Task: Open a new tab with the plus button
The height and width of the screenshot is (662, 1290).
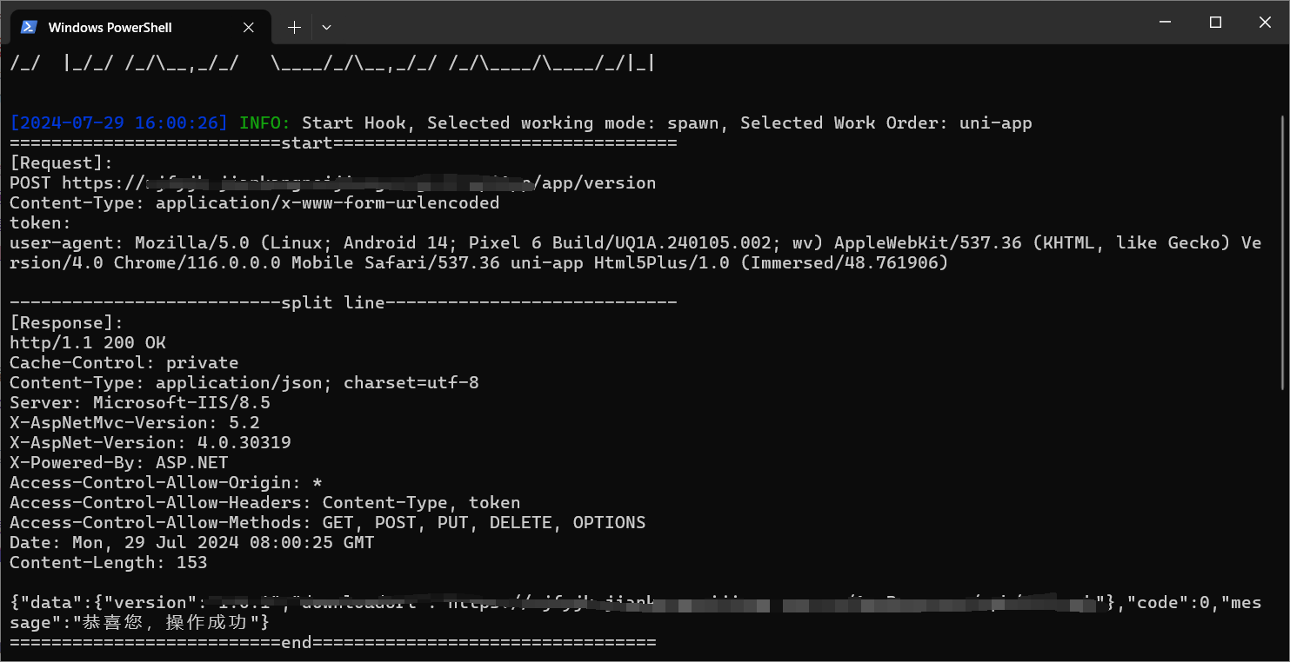Action: click(x=294, y=27)
